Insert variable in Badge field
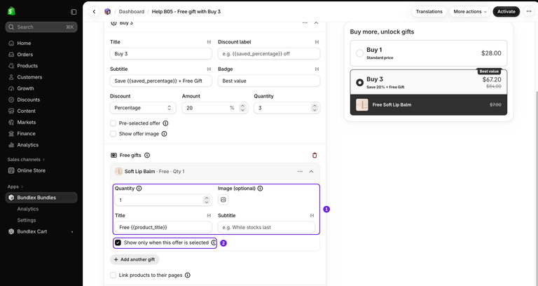 [317, 69]
